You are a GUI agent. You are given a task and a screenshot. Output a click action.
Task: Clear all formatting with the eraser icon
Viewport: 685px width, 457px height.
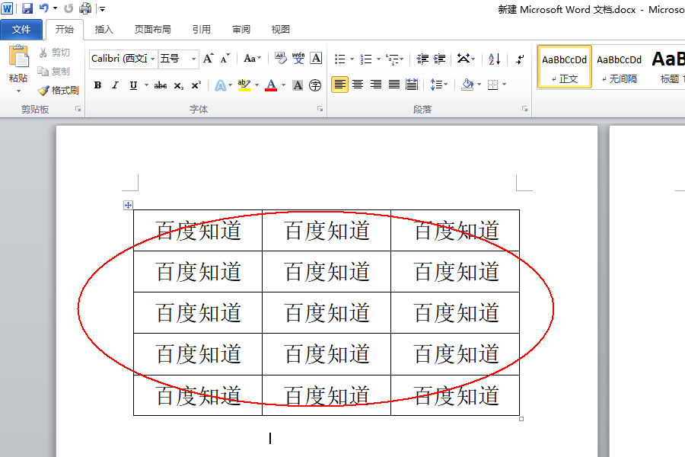click(x=282, y=58)
